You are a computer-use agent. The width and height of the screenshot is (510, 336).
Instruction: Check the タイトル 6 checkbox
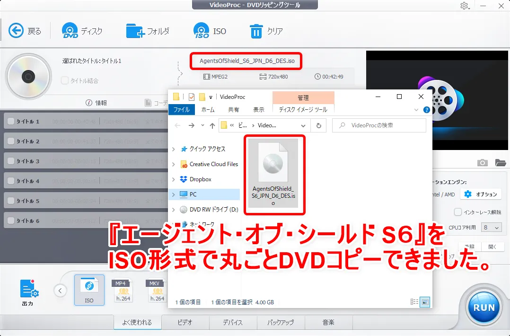[11, 221]
